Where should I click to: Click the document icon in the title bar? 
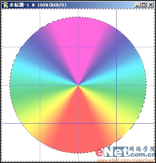(5, 5)
